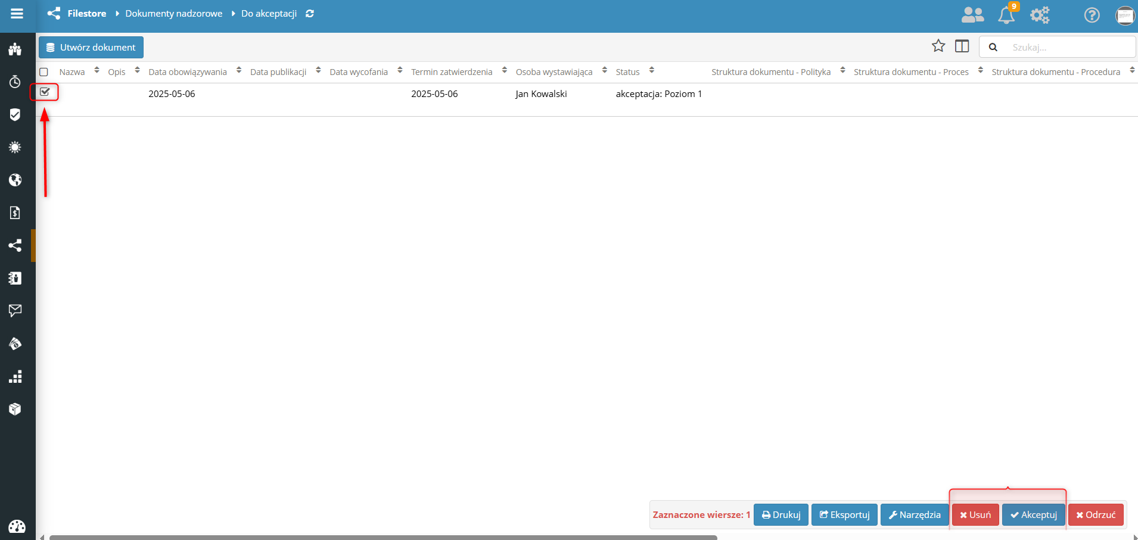1138x540 pixels.
Task: Toggle the select-all header checkbox
Action: pos(43,72)
